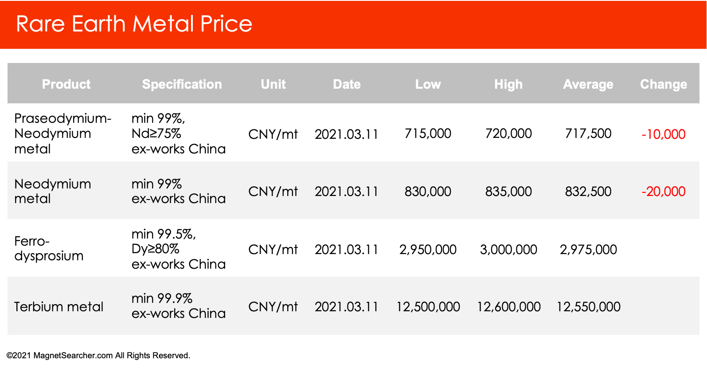Click the Neodymium metal product name
Screen dimensions: 707x372
coord(52,191)
